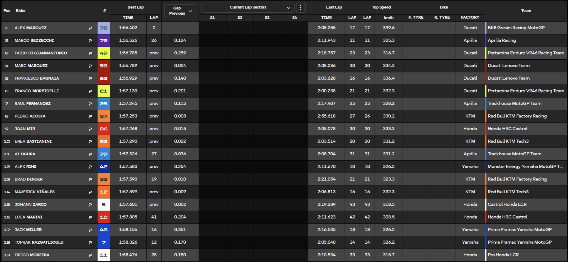Select the Top Speed column header

[381, 7]
